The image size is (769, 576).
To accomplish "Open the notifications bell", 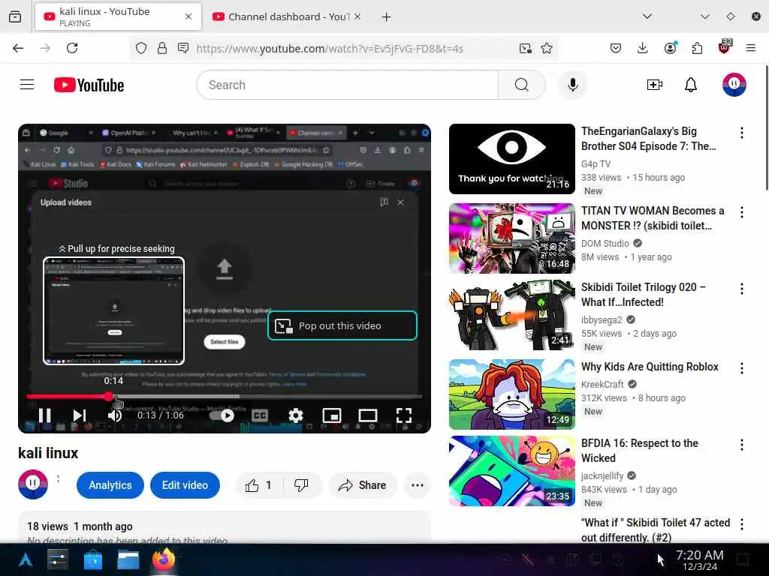I will (691, 85).
